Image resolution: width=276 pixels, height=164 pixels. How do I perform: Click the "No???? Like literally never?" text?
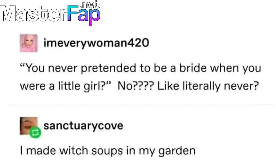click(x=188, y=86)
